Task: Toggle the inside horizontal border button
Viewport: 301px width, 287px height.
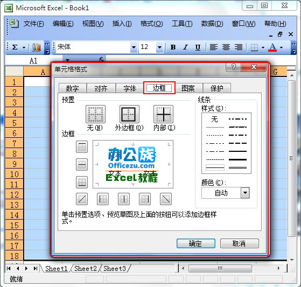Action: pyautogui.click(x=82, y=165)
